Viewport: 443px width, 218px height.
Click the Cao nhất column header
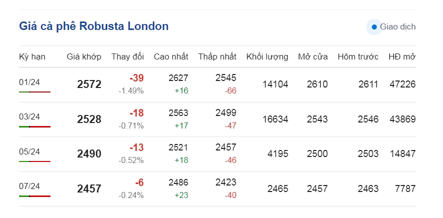(x=171, y=56)
